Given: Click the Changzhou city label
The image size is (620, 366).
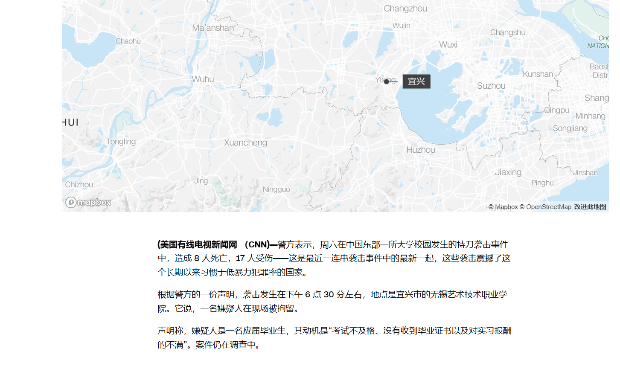Looking at the screenshot, I should (x=405, y=9).
